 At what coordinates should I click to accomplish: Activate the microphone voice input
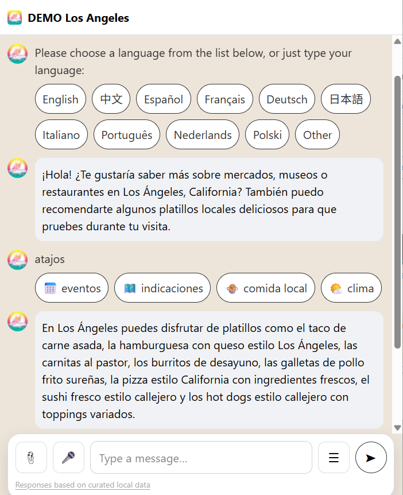pos(68,458)
